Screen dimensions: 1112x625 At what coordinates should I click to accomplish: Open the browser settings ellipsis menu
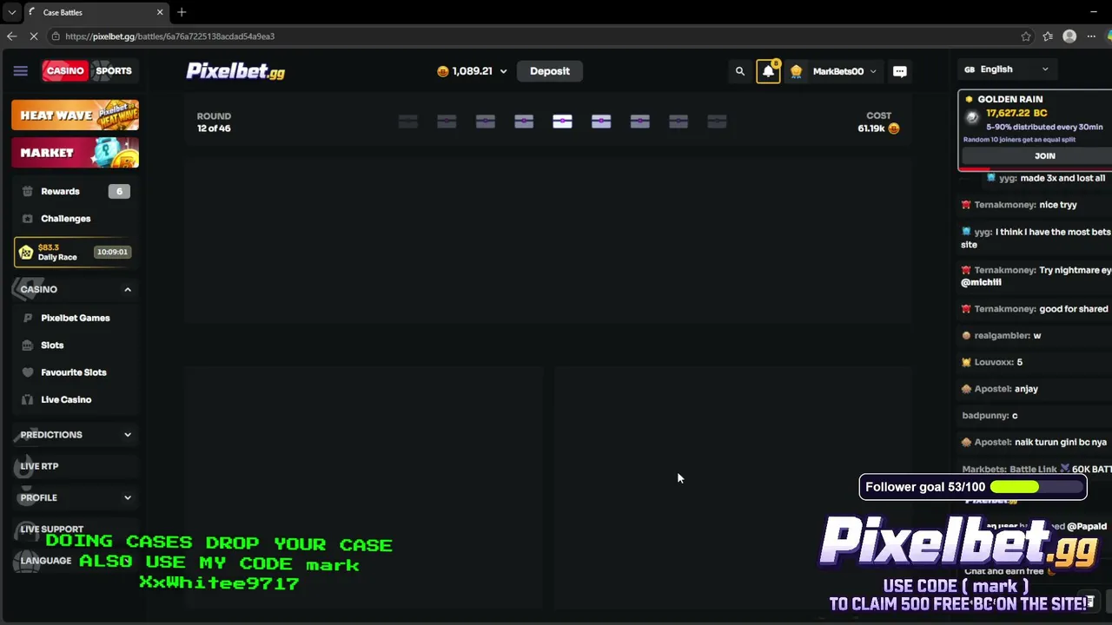[1091, 36]
